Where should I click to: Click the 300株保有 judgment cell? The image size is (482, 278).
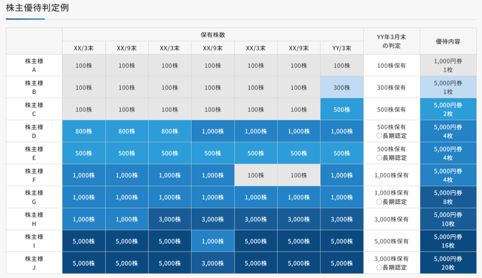[x=392, y=88]
